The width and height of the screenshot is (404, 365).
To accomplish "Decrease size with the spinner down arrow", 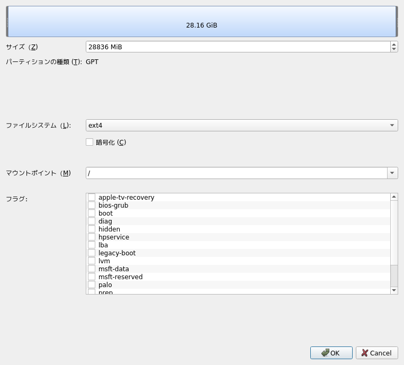I will click(x=394, y=49).
